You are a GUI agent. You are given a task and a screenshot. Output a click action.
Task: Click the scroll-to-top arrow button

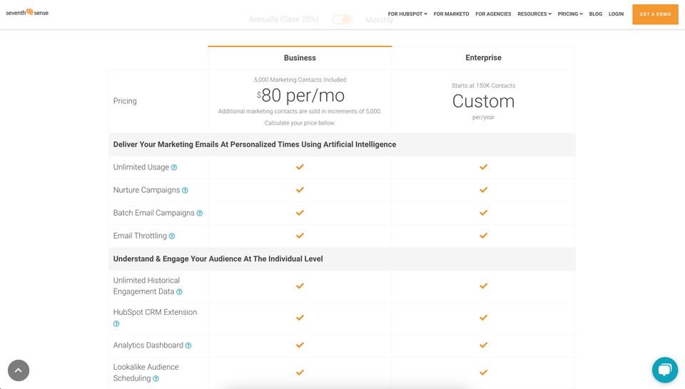pos(19,370)
